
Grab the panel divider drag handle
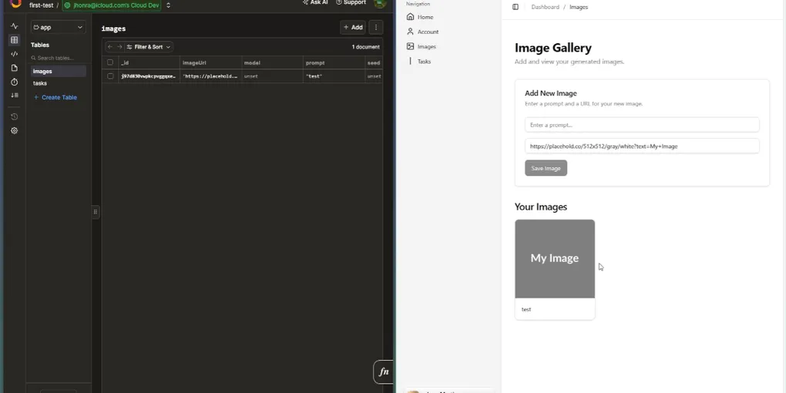click(96, 212)
